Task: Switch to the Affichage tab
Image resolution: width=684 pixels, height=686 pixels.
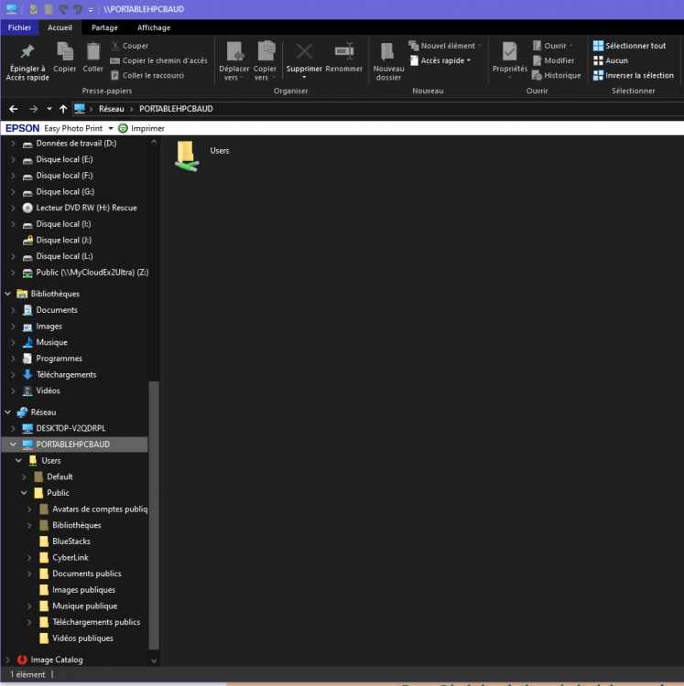Action: (x=154, y=27)
